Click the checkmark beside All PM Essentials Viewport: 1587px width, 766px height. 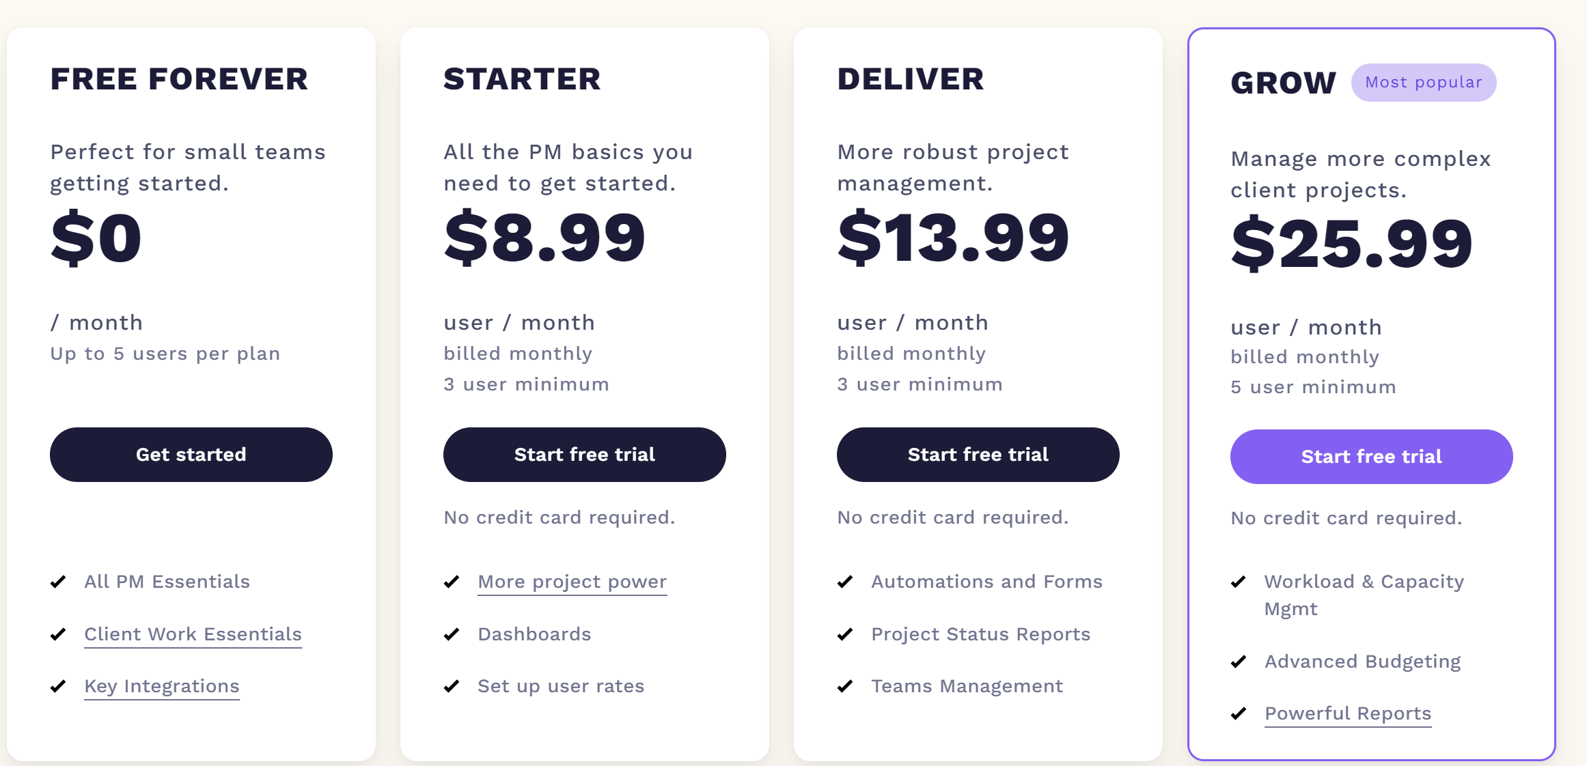(58, 582)
